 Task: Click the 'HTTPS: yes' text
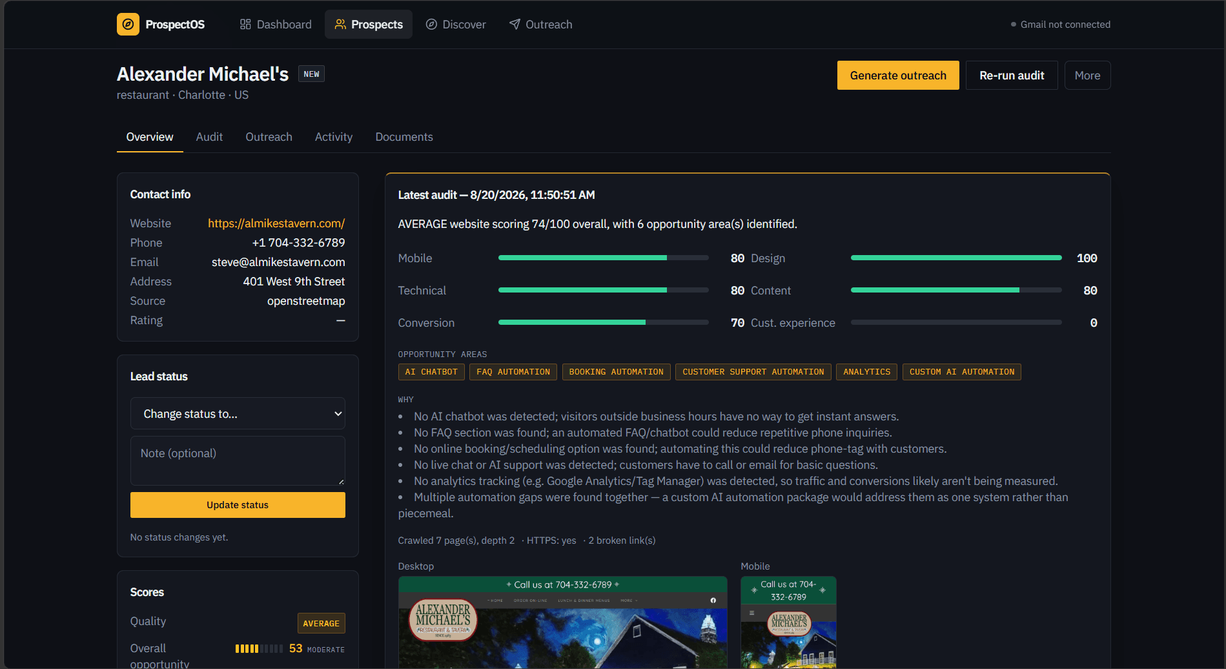click(551, 540)
